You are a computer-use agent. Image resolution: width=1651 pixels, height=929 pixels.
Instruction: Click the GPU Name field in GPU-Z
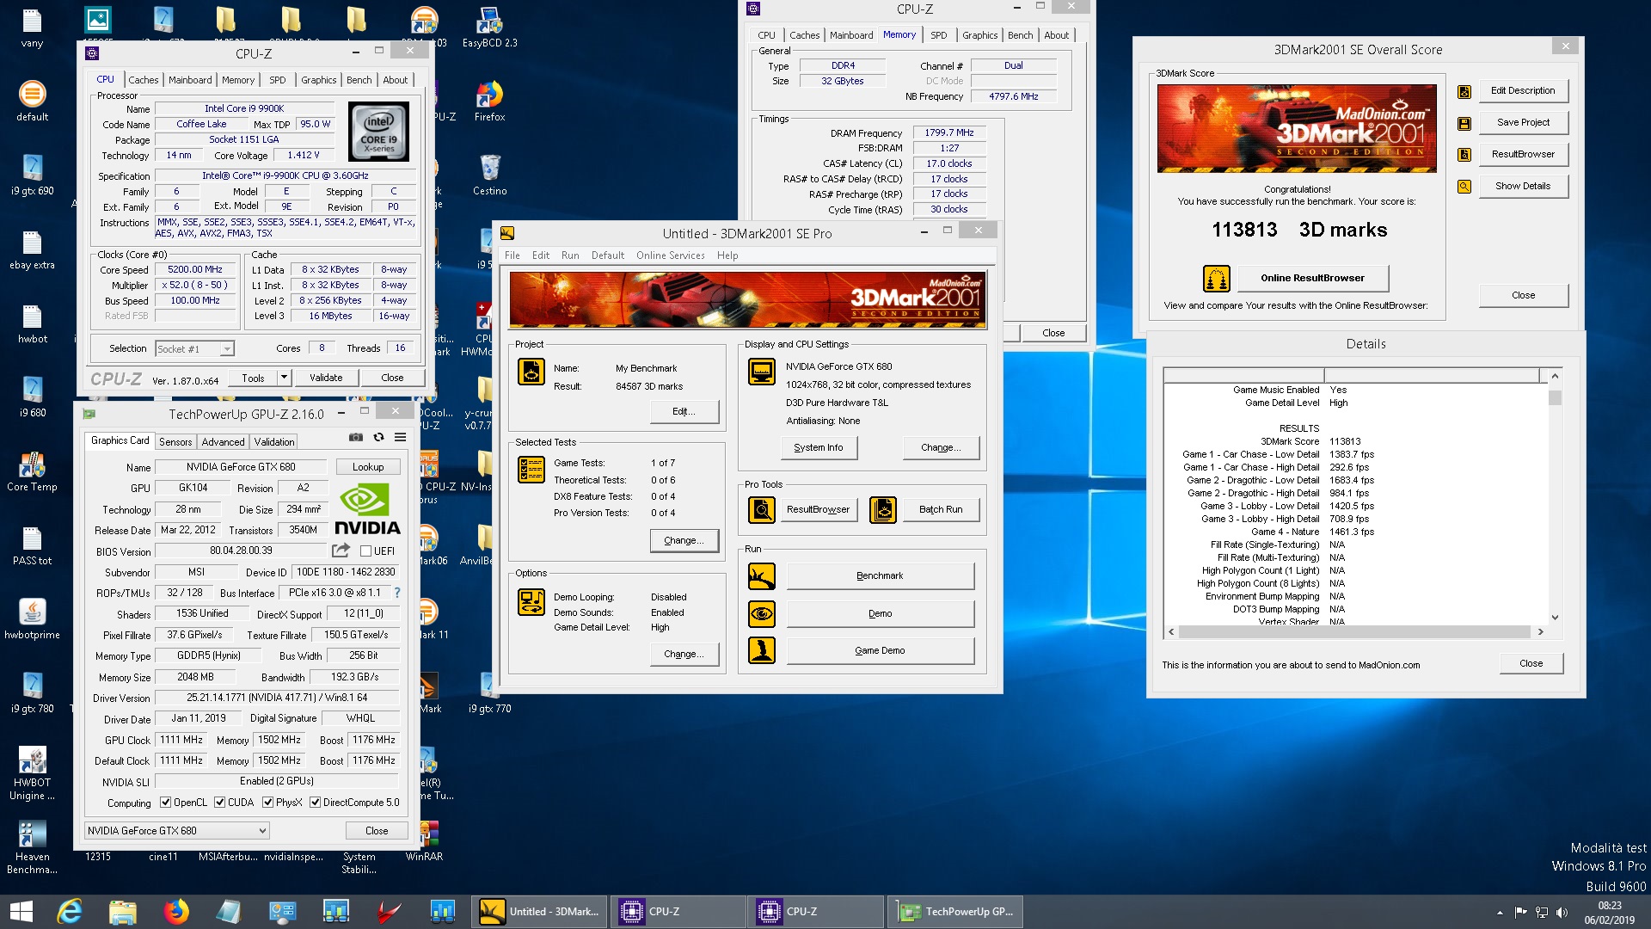point(241,467)
